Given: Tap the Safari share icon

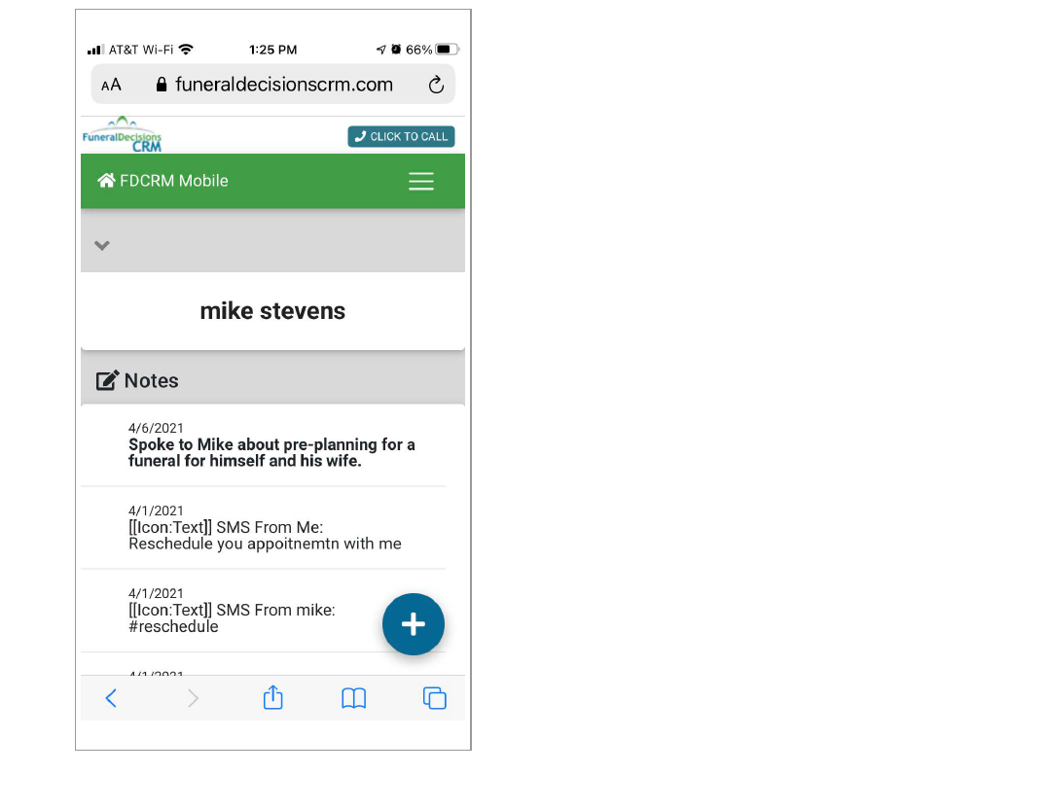Looking at the screenshot, I should (x=273, y=697).
